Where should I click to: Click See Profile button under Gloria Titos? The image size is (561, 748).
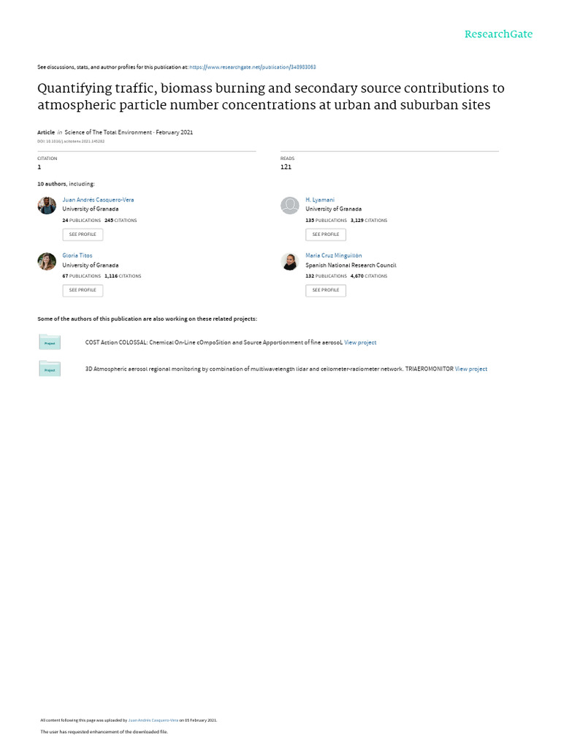tap(83, 290)
